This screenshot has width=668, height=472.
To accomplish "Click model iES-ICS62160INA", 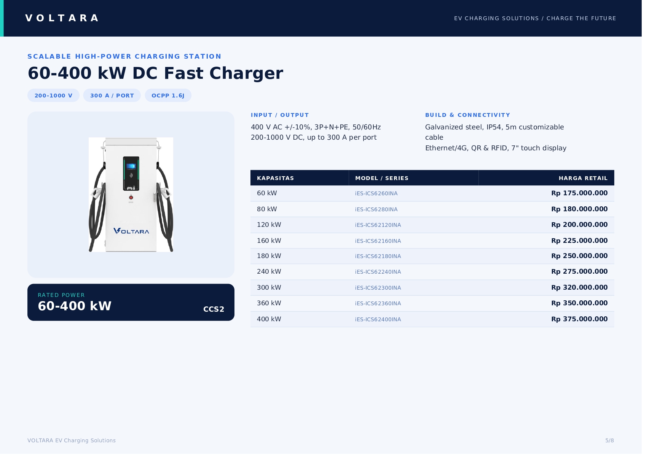I will coord(378,241).
